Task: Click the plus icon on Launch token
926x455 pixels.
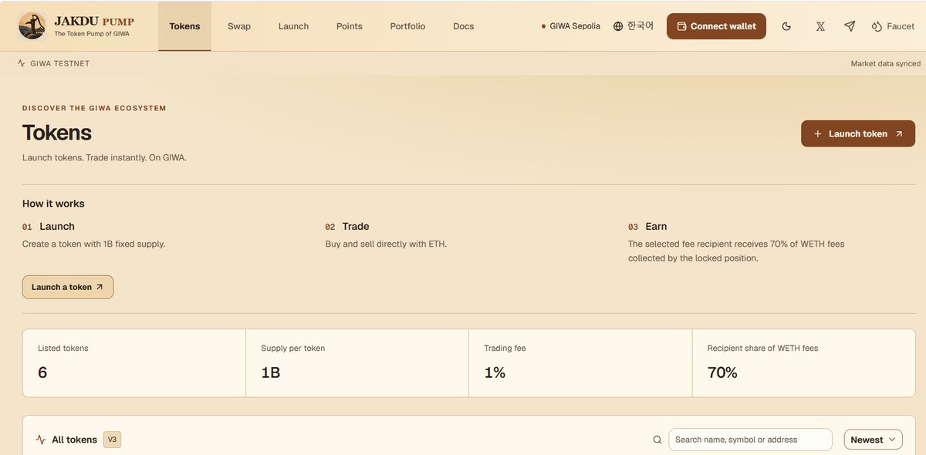Action: [x=818, y=133]
